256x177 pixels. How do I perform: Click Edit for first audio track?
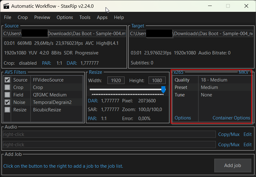coord(248,134)
